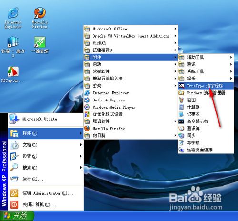Click Outlook Express text label

coord(109,100)
